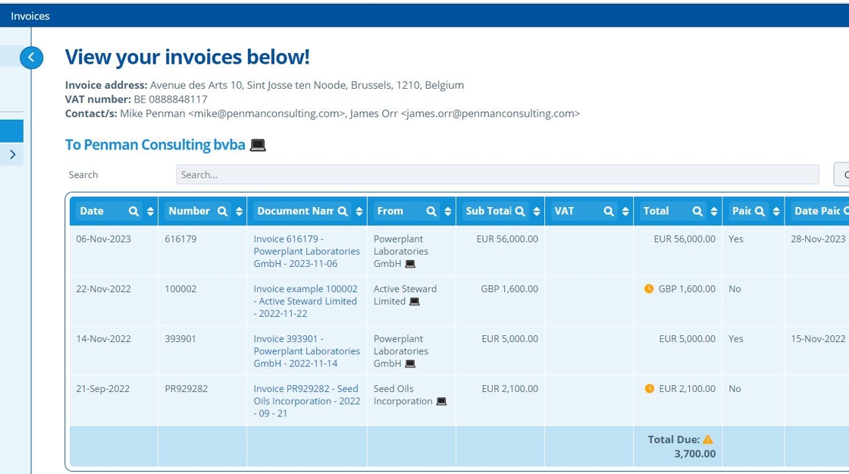Collapse sidebar with the round back arrow

point(31,58)
